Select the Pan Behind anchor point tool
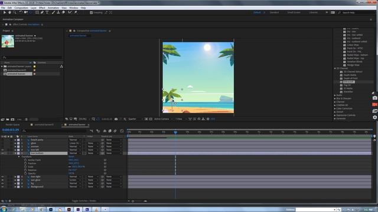Screen dimensions: 378x212 (31, 12)
